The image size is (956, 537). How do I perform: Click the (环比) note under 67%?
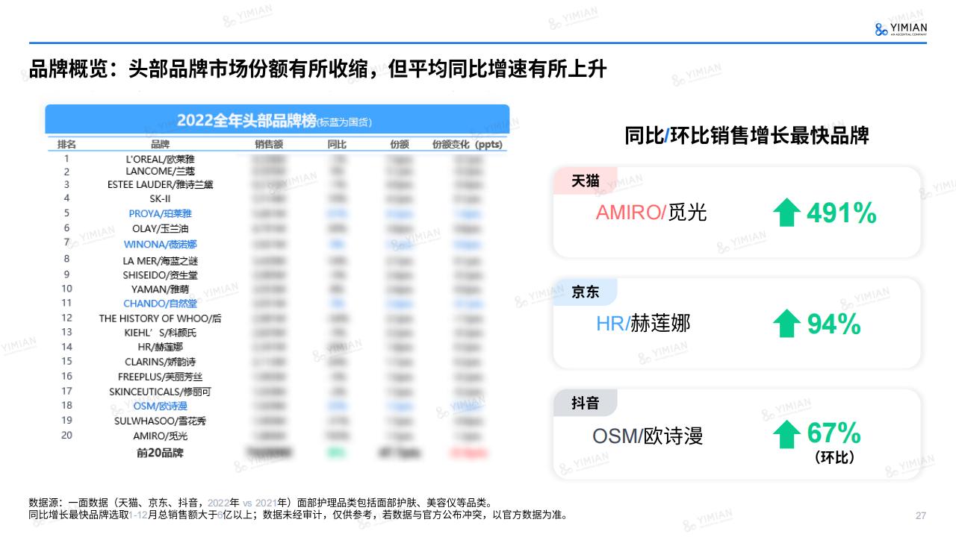pyautogui.click(x=834, y=458)
